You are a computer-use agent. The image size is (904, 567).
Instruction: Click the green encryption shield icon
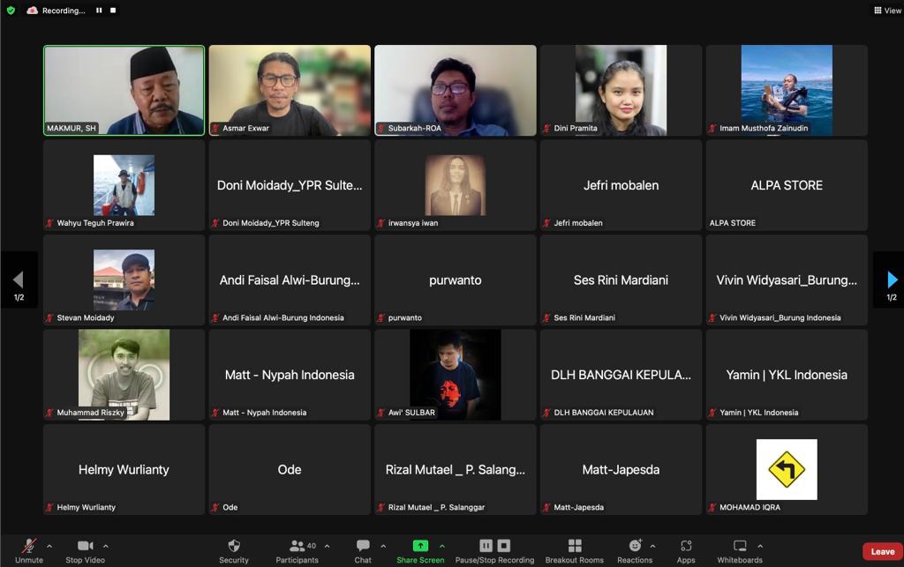[11, 11]
